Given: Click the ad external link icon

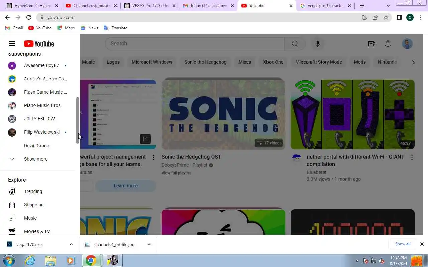Looking at the screenshot, I should [145, 139].
